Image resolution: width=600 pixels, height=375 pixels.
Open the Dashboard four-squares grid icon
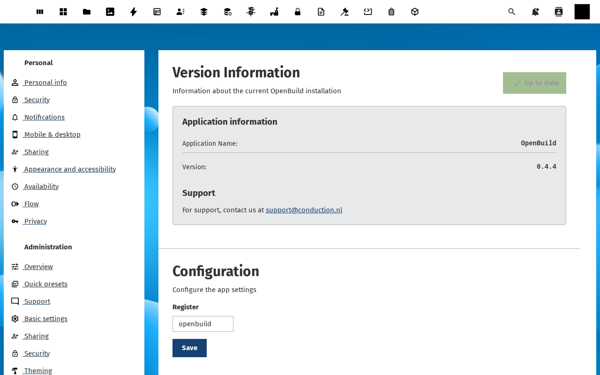pyautogui.click(x=63, y=12)
